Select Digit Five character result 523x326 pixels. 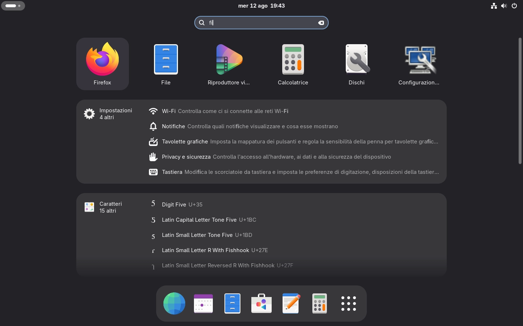point(294,205)
